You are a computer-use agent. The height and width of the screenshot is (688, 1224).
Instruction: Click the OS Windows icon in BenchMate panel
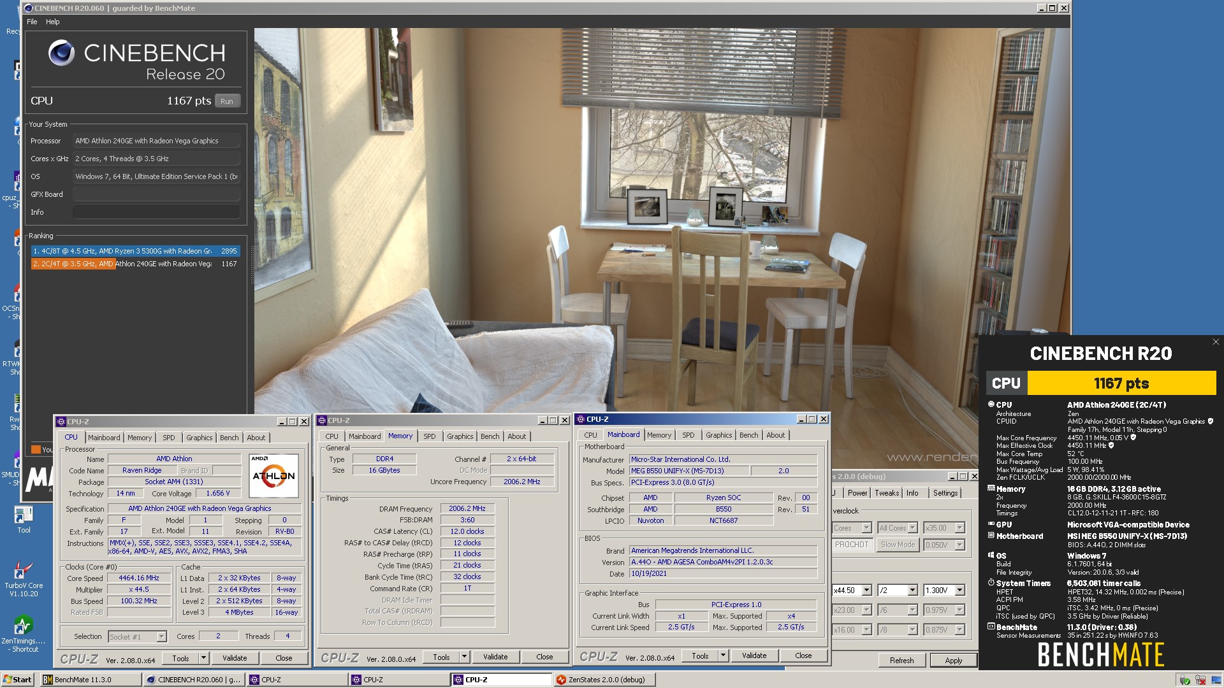[x=991, y=555]
